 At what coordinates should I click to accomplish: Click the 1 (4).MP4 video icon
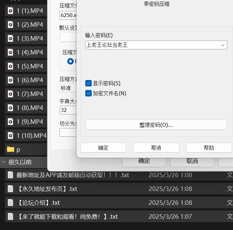pos(10,52)
